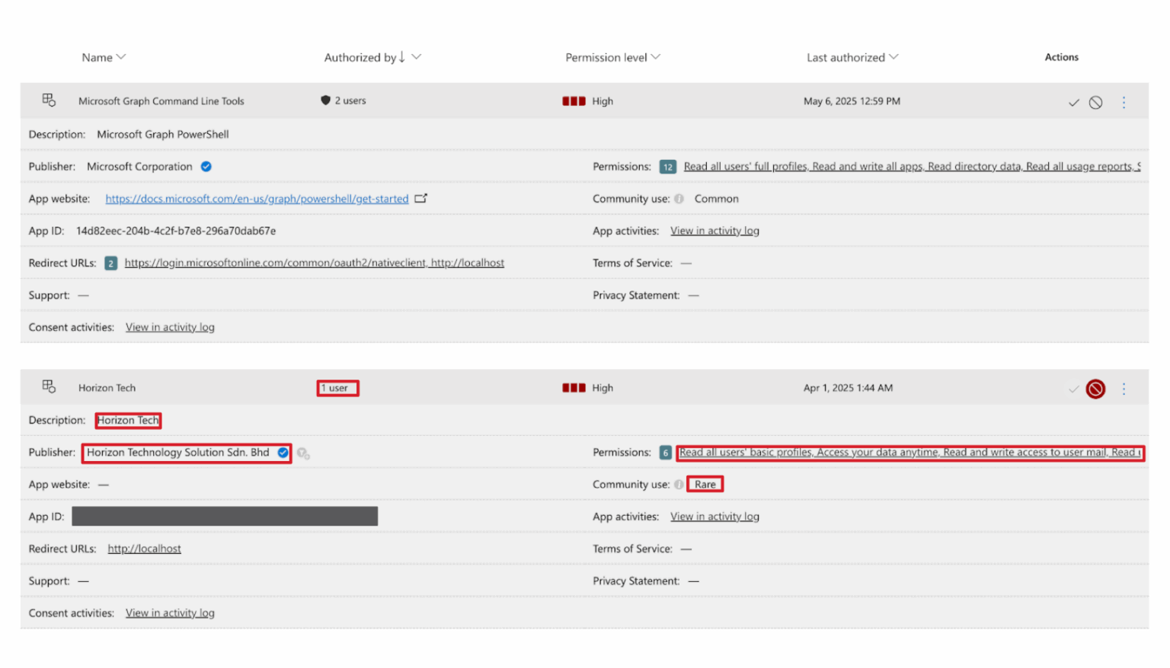Click the verified publisher badge next to Microsoft Corporation
This screenshot has width=1170, height=668.
click(206, 166)
